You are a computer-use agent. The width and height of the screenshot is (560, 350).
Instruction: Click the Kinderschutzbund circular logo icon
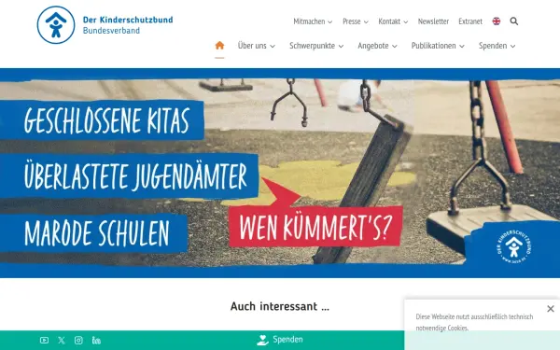pyautogui.click(x=56, y=25)
